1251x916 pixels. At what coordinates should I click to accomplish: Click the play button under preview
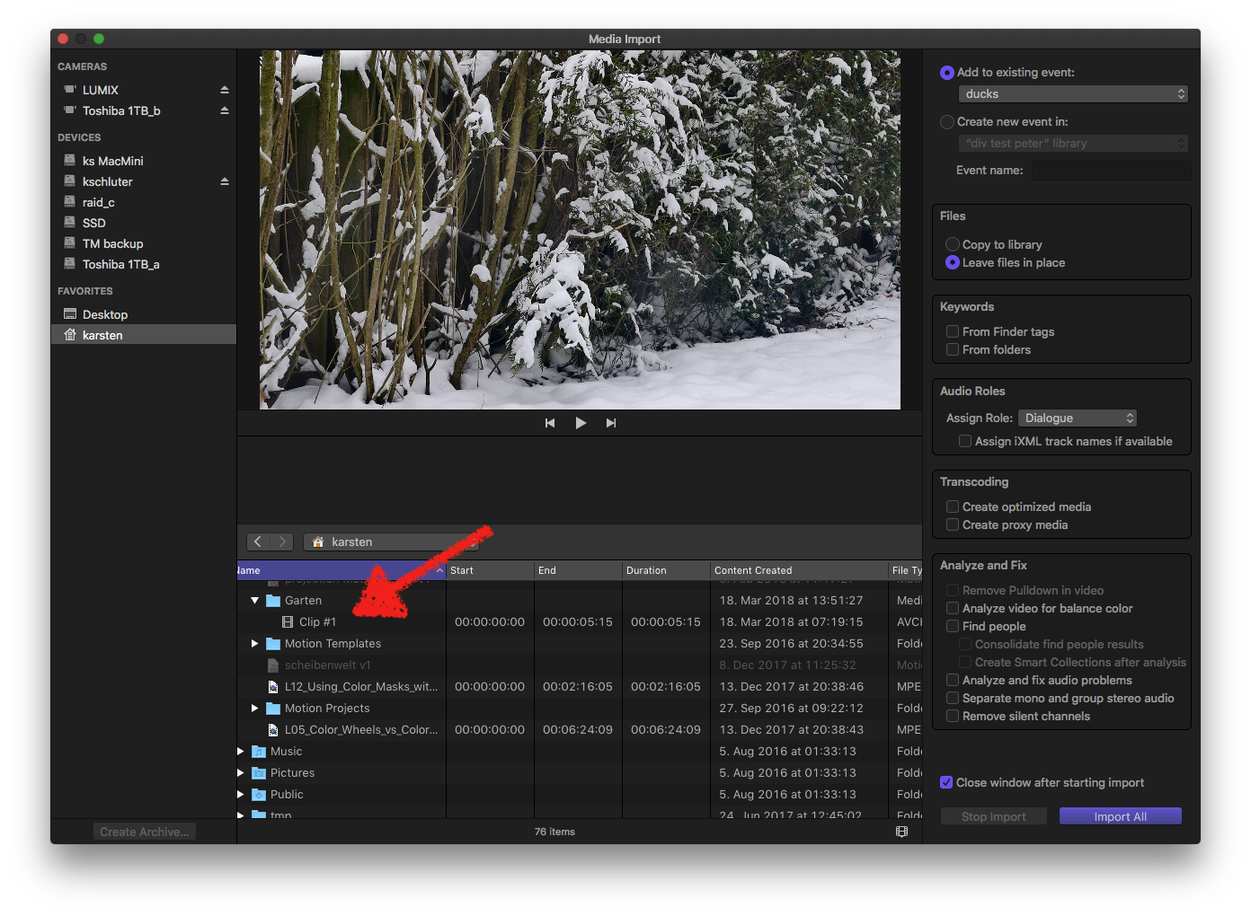coord(581,423)
